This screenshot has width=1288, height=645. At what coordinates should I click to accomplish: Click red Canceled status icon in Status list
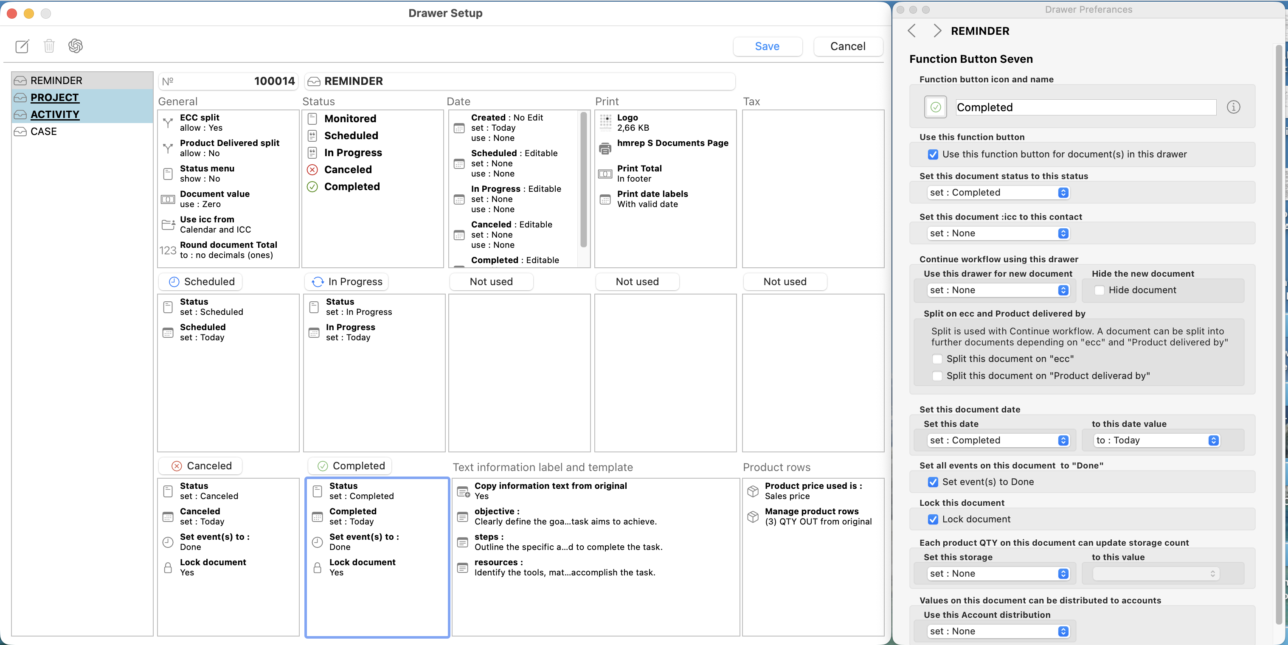click(312, 170)
